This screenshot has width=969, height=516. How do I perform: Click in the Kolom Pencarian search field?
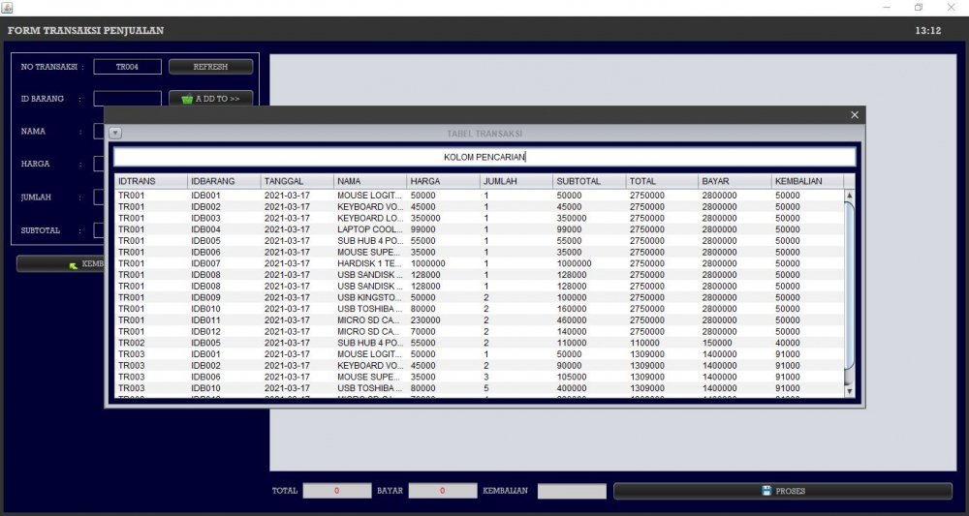(484, 157)
